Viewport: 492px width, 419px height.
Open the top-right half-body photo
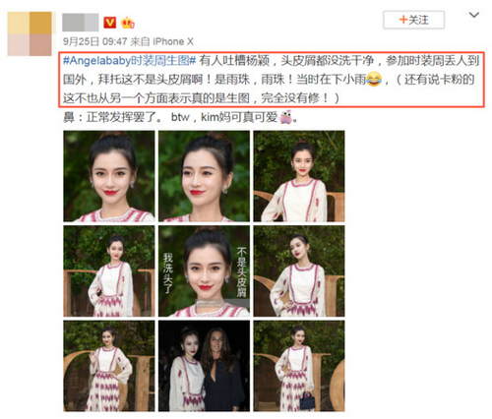coord(299,176)
